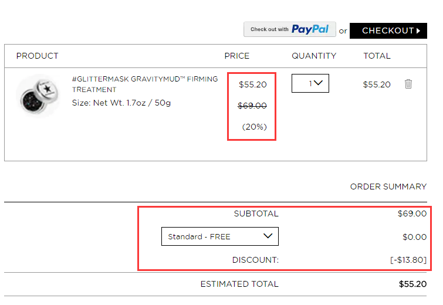
Task: Remove item using the trash can icon
Action: pos(408,84)
